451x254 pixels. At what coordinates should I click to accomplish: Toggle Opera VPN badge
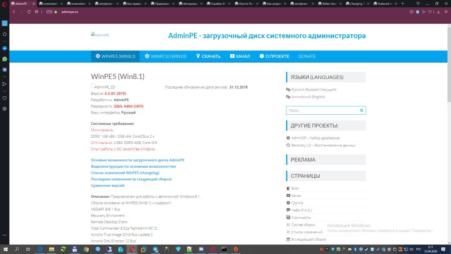[49, 12]
